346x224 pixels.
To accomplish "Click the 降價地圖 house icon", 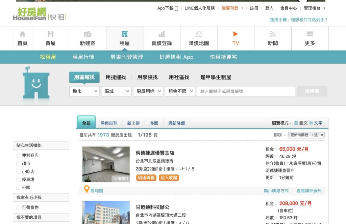I will (199, 34).
